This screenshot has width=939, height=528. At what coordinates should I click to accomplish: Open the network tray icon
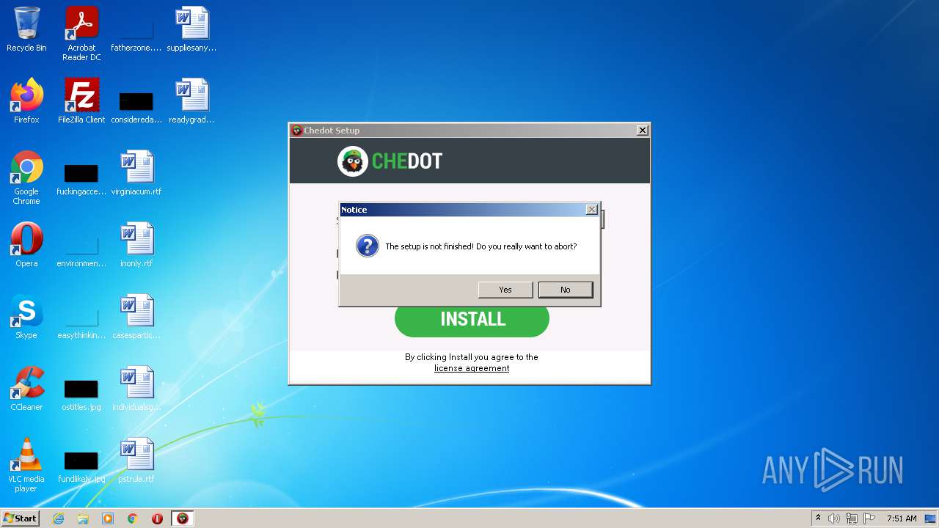click(x=852, y=518)
